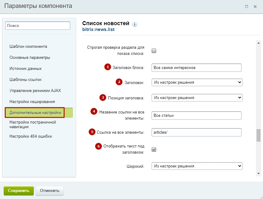This screenshot has width=263, height=199.
Task: Click the info icon next to Список новостей
Action: coord(134,24)
